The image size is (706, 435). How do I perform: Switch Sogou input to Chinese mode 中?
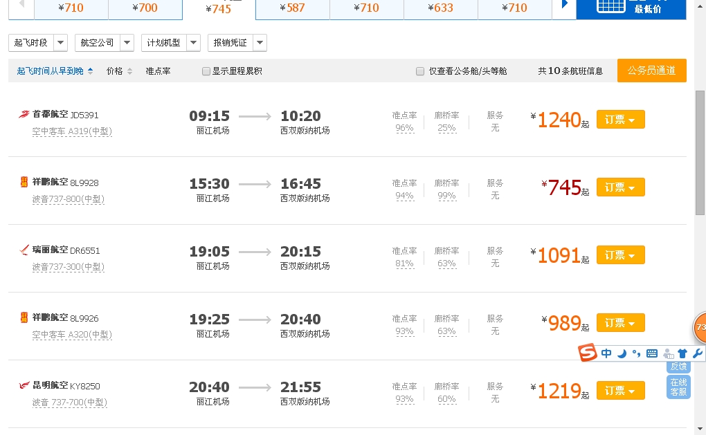pyautogui.click(x=606, y=353)
